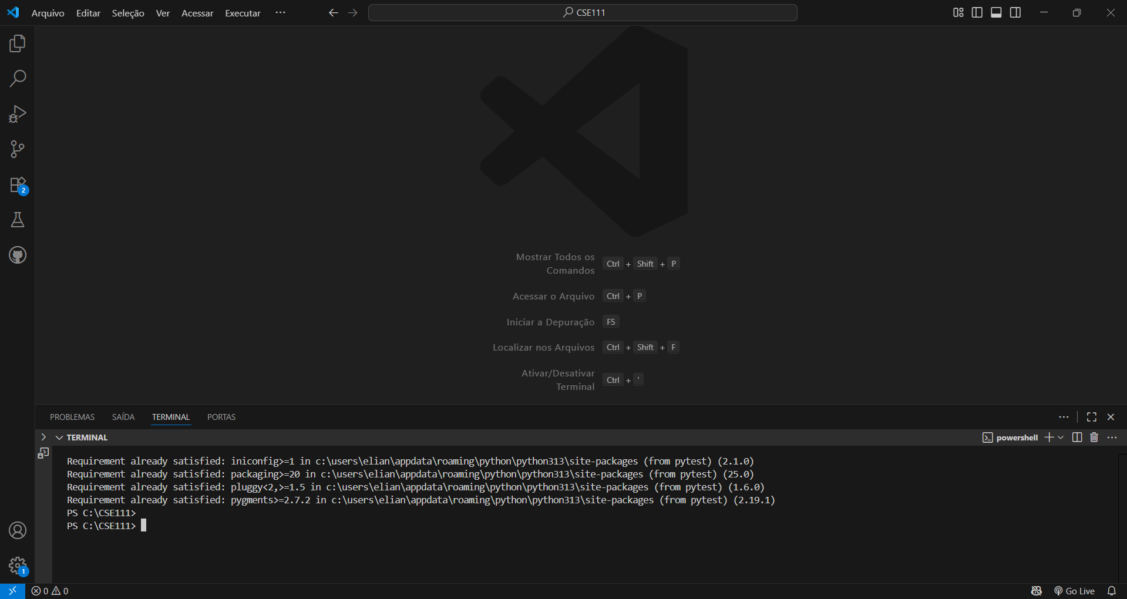Open the Accounts menu in the activity bar

pos(18,530)
